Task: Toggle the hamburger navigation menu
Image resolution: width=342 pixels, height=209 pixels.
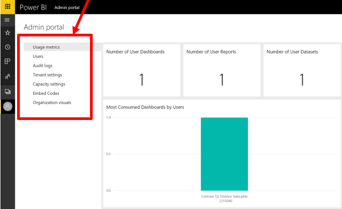Action: pos(7,20)
